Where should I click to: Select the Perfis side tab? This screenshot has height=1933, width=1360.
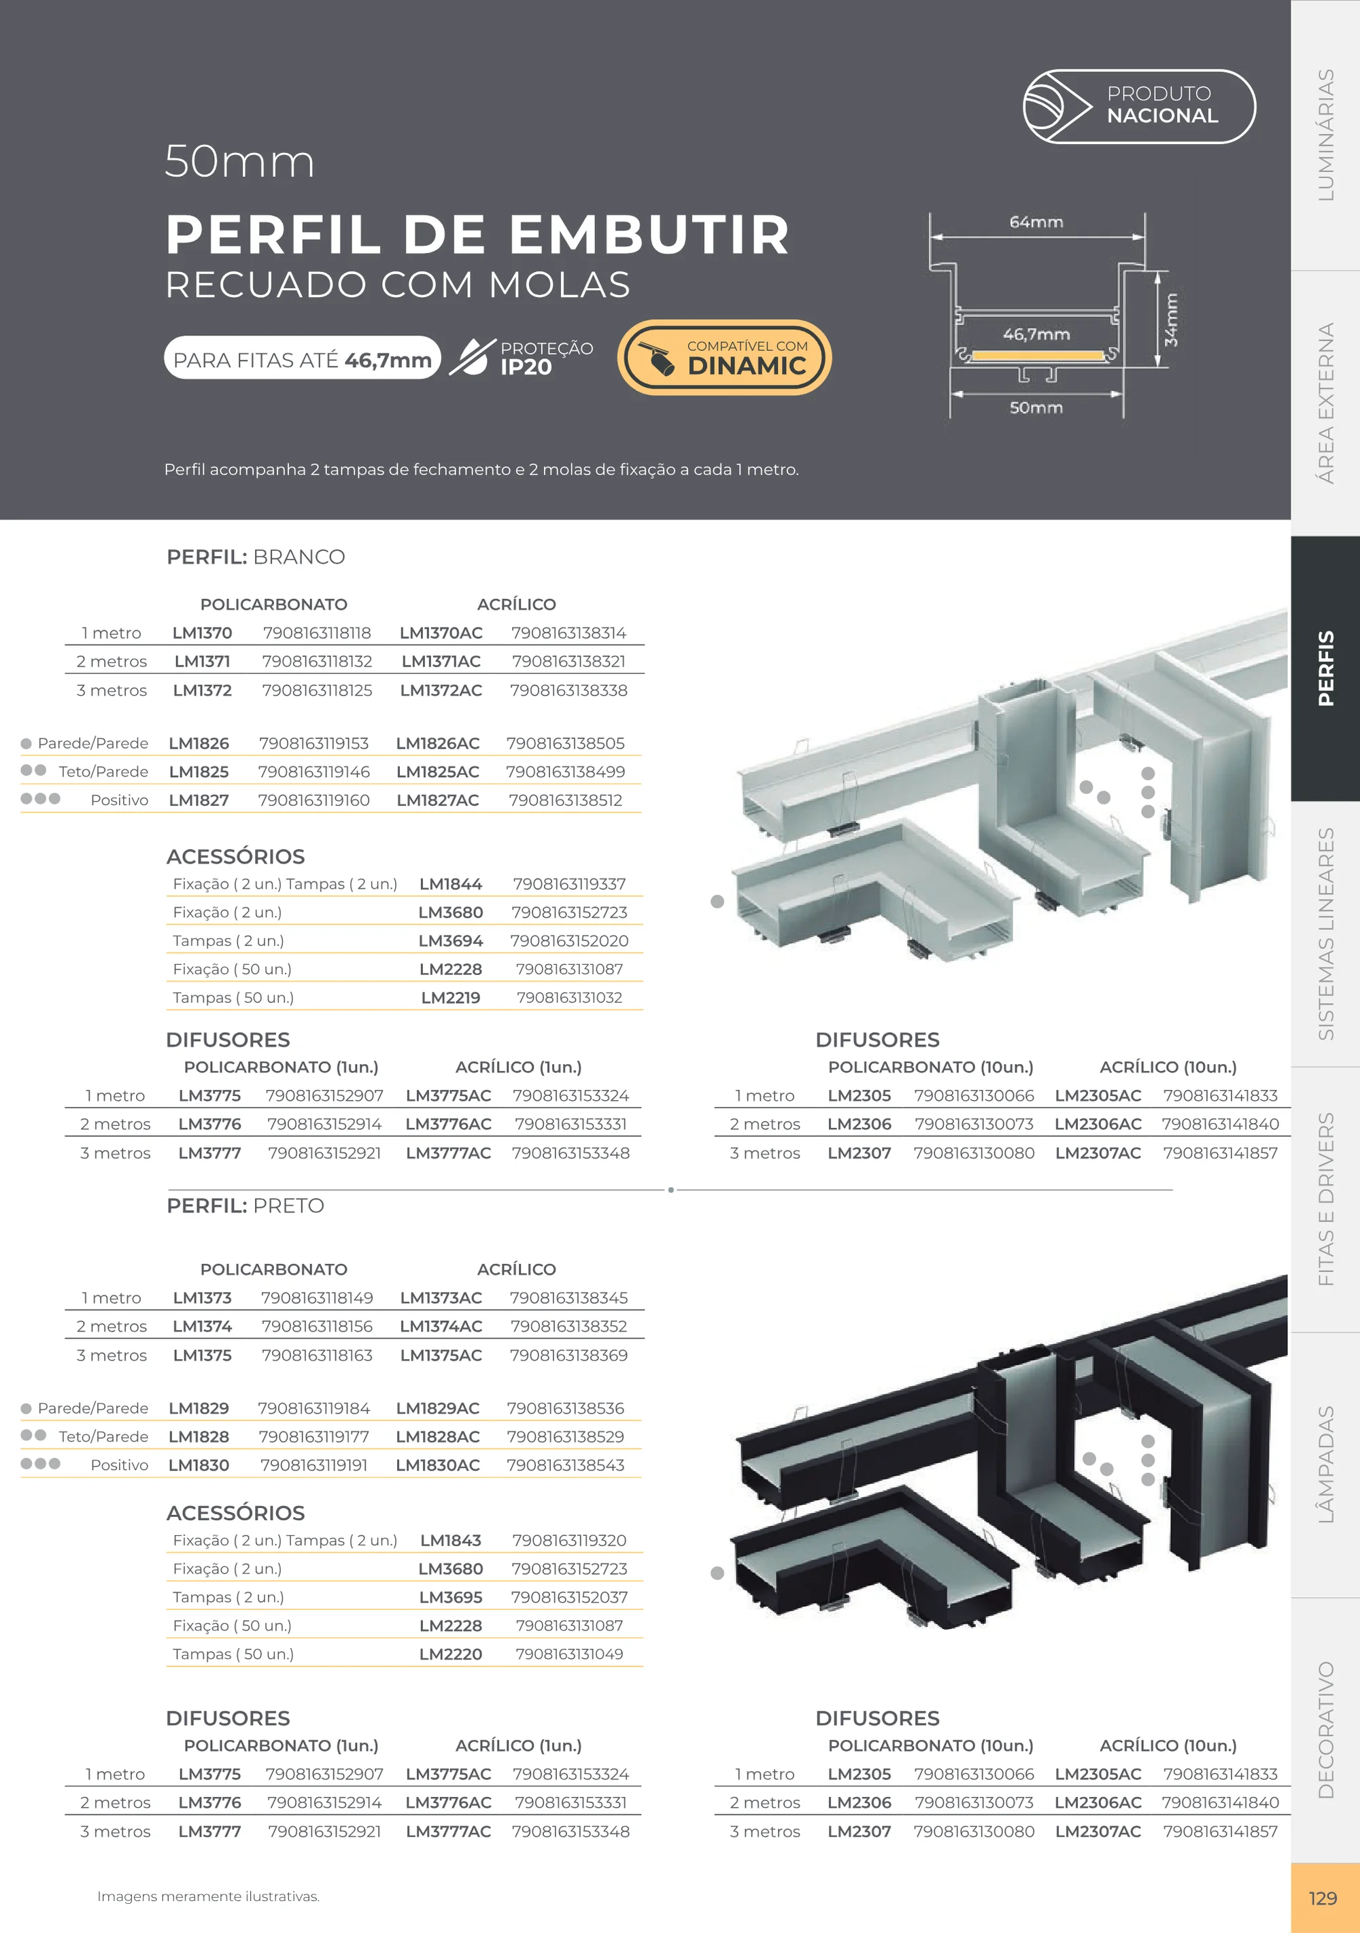(1325, 668)
